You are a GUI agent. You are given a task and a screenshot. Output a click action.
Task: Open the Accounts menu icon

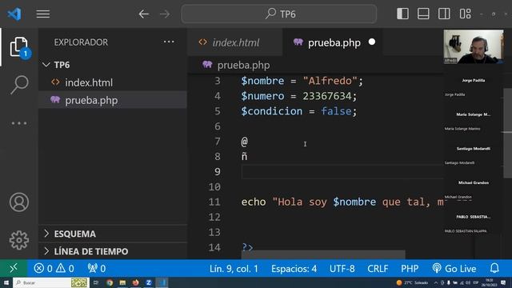pyautogui.click(x=19, y=202)
